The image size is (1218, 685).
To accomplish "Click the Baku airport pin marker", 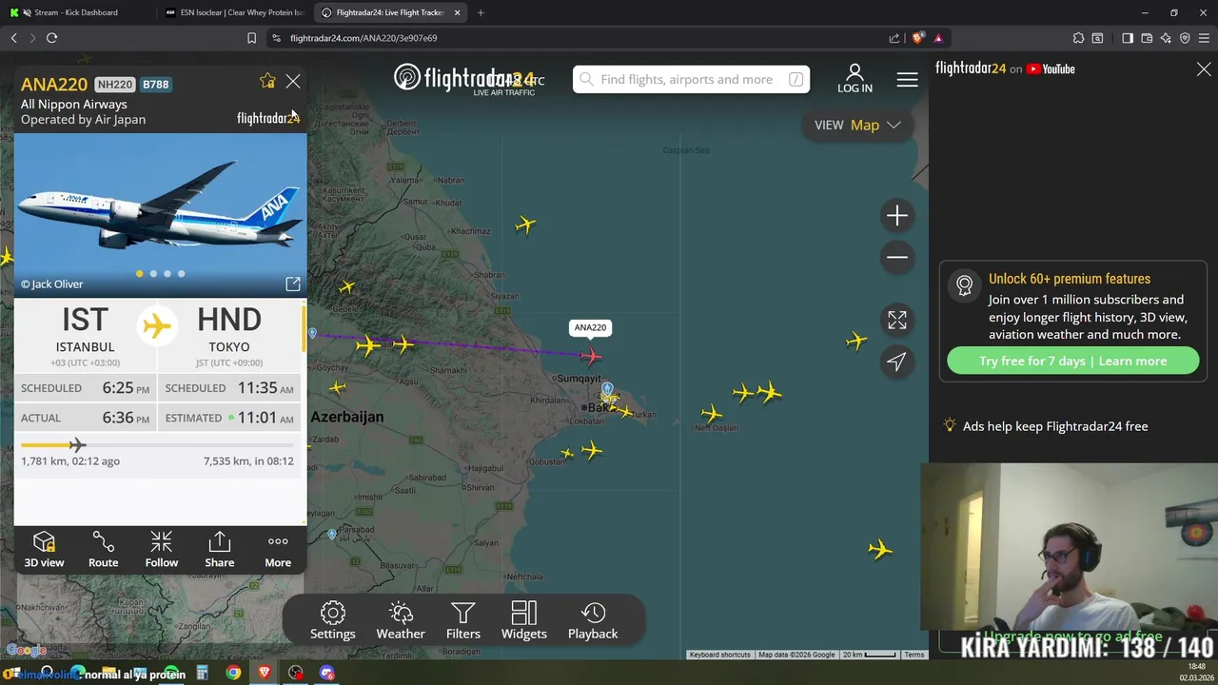I will coord(607,390).
